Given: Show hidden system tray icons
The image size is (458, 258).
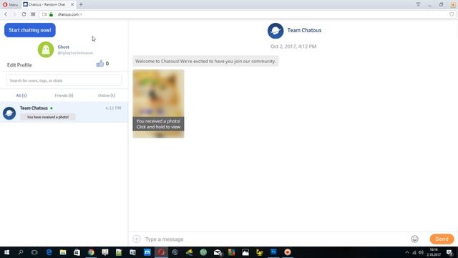Looking at the screenshot, I should pyautogui.click(x=407, y=252).
